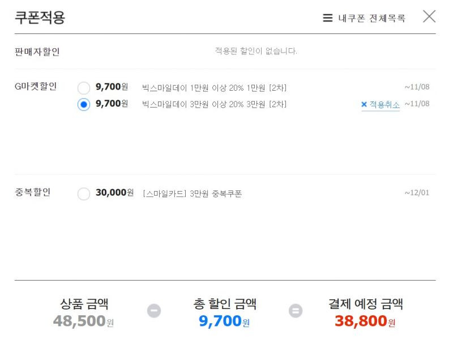Image resolution: width=453 pixels, height=343 pixels.
Task: Click the gray equals circle icon
Action: click(x=296, y=311)
